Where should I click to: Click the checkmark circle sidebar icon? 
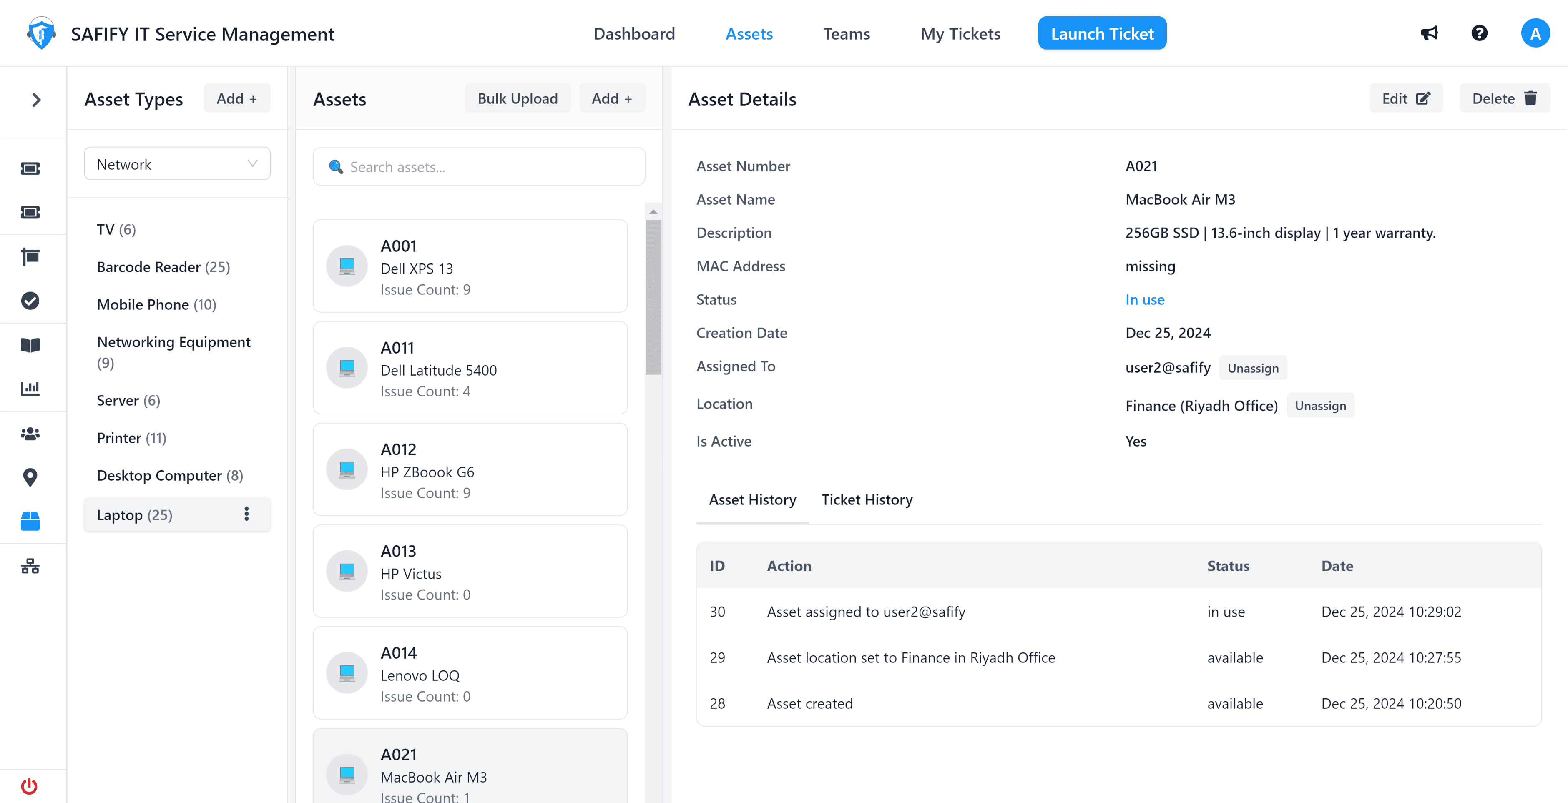pyautogui.click(x=30, y=301)
